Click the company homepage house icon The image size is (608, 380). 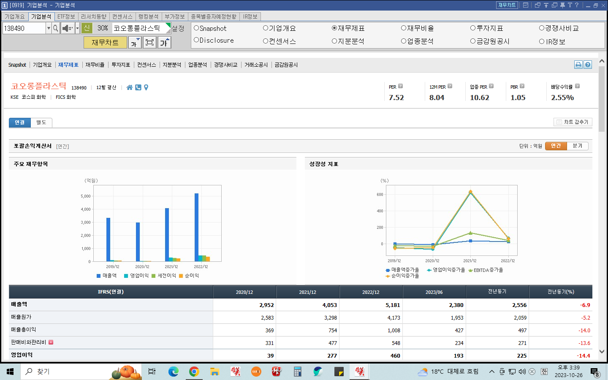[130, 87]
